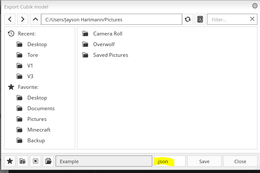Click the deselect-all dashed box icon
260x173 pixels.
coord(35,161)
